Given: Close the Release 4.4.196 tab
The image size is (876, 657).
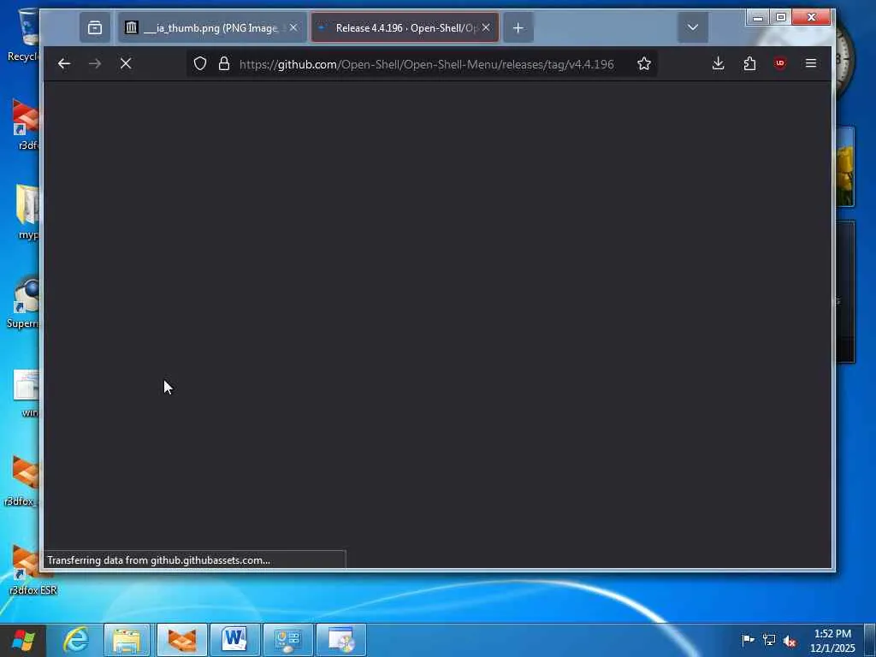Looking at the screenshot, I should pyautogui.click(x=486, y=27).
